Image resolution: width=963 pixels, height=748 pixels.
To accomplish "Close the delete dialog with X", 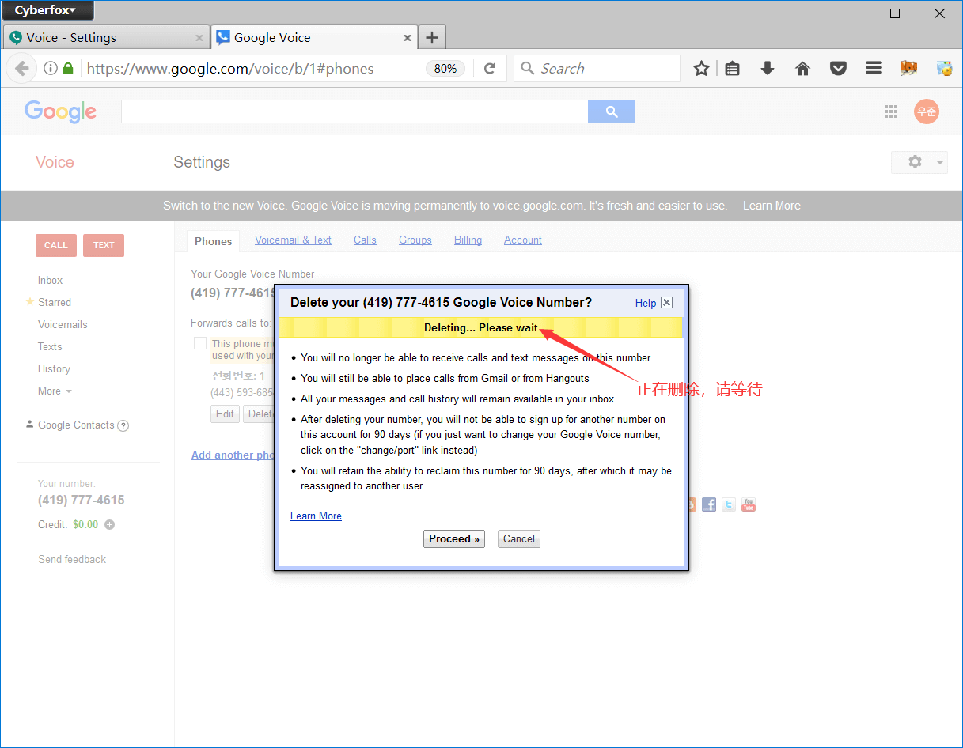I will pos(666,303).
